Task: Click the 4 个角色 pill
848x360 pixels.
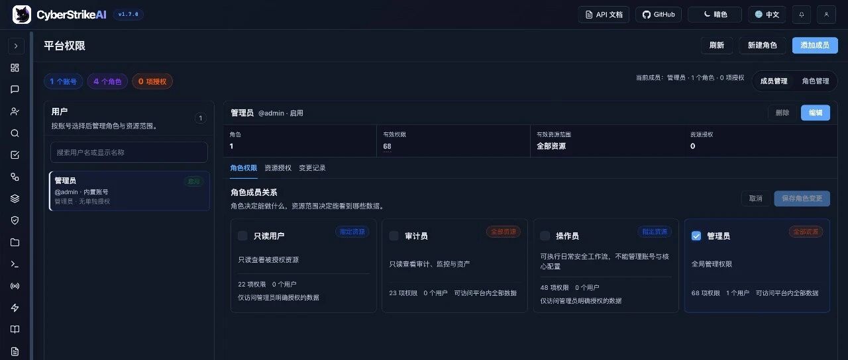Action: pyautogui.click(x=107, y=81)
